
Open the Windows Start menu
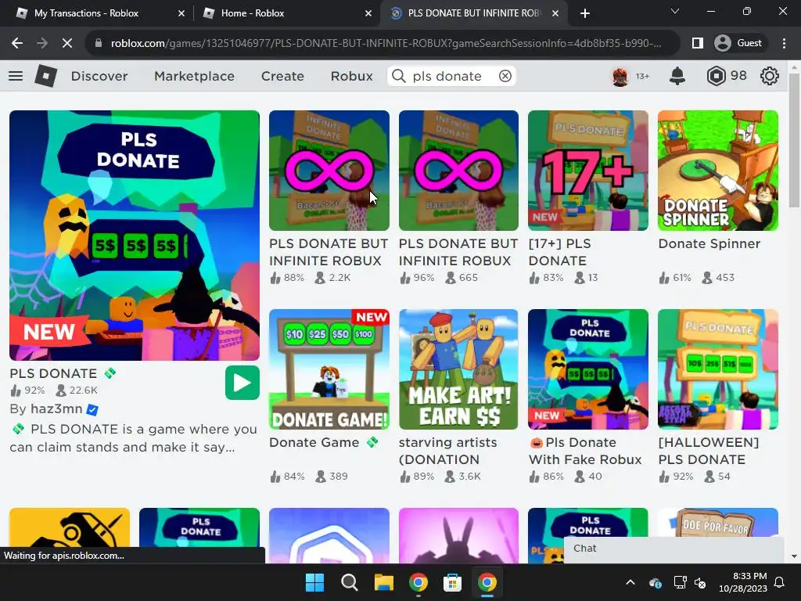coord(314,582)
